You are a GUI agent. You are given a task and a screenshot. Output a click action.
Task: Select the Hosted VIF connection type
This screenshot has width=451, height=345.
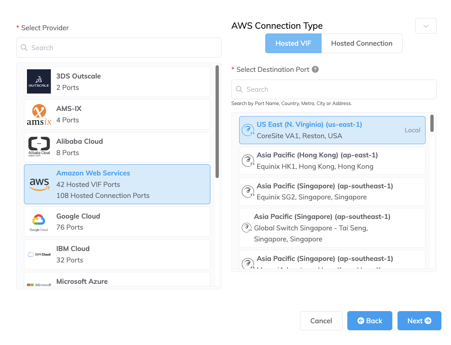[293, 43]
